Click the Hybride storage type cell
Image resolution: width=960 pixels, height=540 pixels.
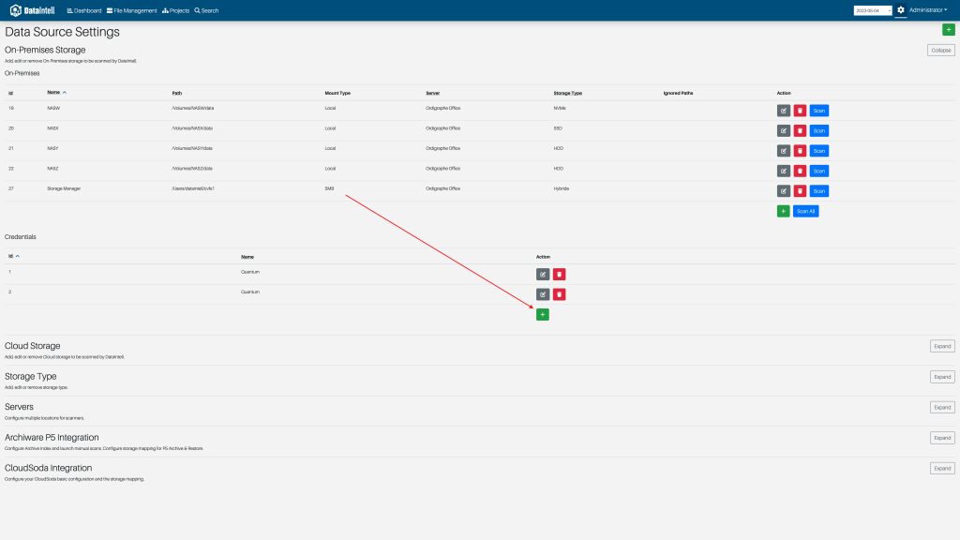pos(562,188)
